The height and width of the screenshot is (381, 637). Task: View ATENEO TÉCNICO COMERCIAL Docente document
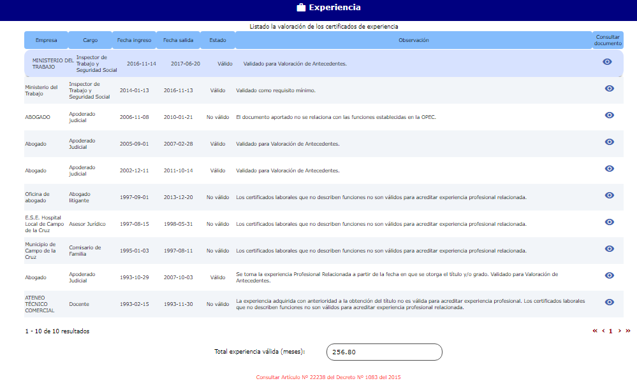pos(609,302)
